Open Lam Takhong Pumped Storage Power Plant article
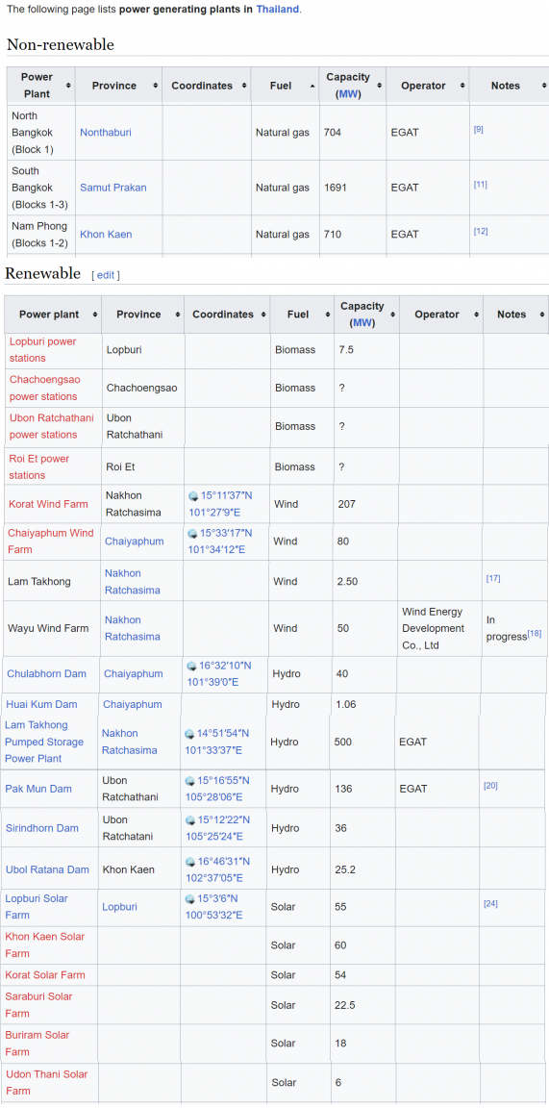Viewport: 549px width, 1108px height. tap(44, 742)
